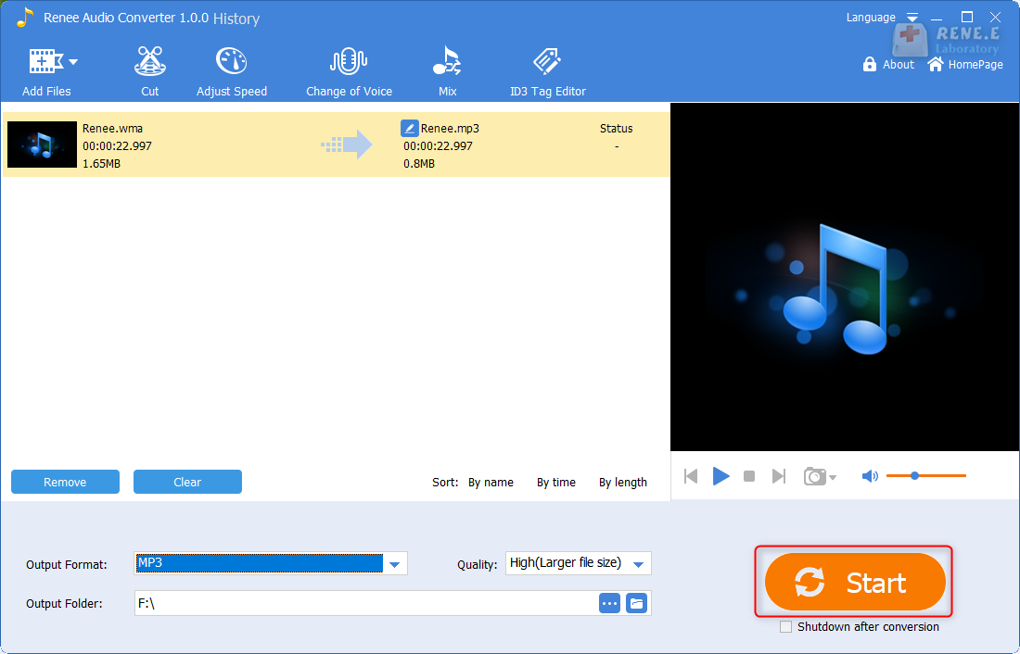Viewport: 1020px width, 654px height.
Task: Browse for output folder with ellipsis button
Action: click(x=609, y=603)
